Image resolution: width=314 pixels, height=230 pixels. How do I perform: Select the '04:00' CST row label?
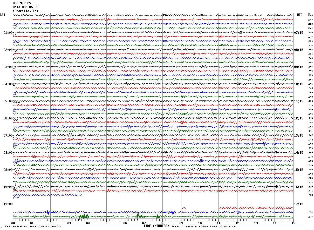click(8, 84)
